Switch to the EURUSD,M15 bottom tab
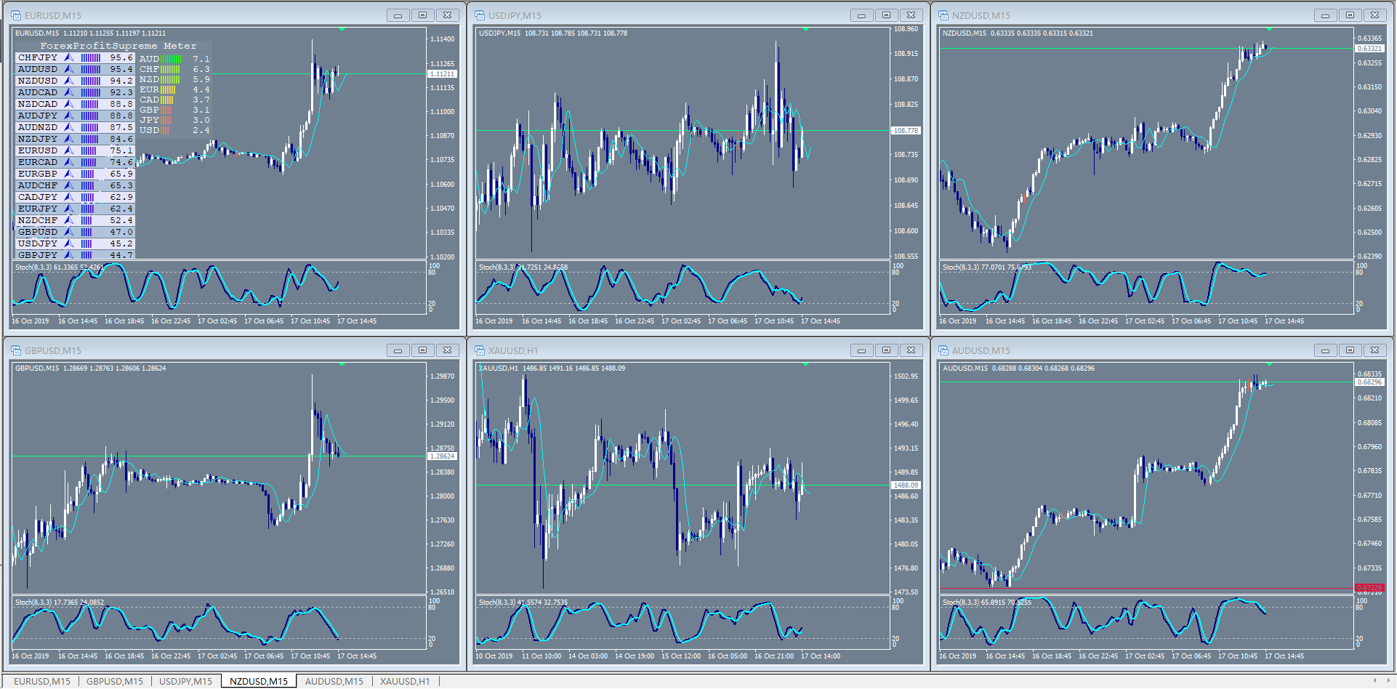The width and height of the screenshot is (1397, 689). (42, 681)
